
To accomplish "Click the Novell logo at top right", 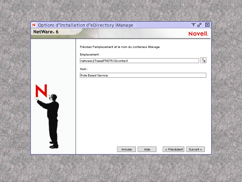I will click(198, 33).
